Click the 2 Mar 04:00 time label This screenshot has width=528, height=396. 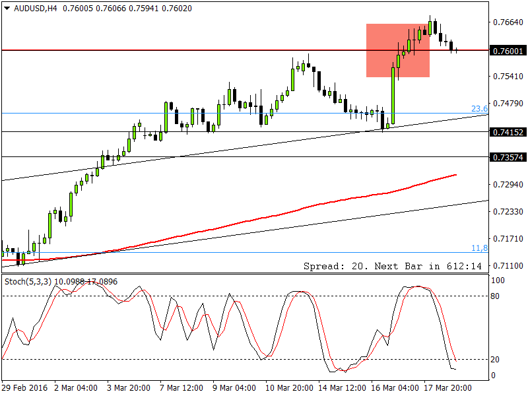(76, 388)
